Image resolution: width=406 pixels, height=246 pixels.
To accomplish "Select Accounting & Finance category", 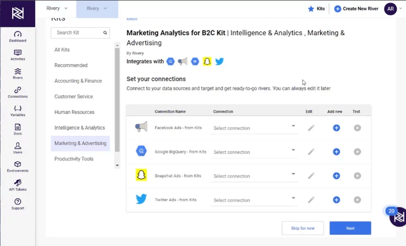I will (80, 81).
